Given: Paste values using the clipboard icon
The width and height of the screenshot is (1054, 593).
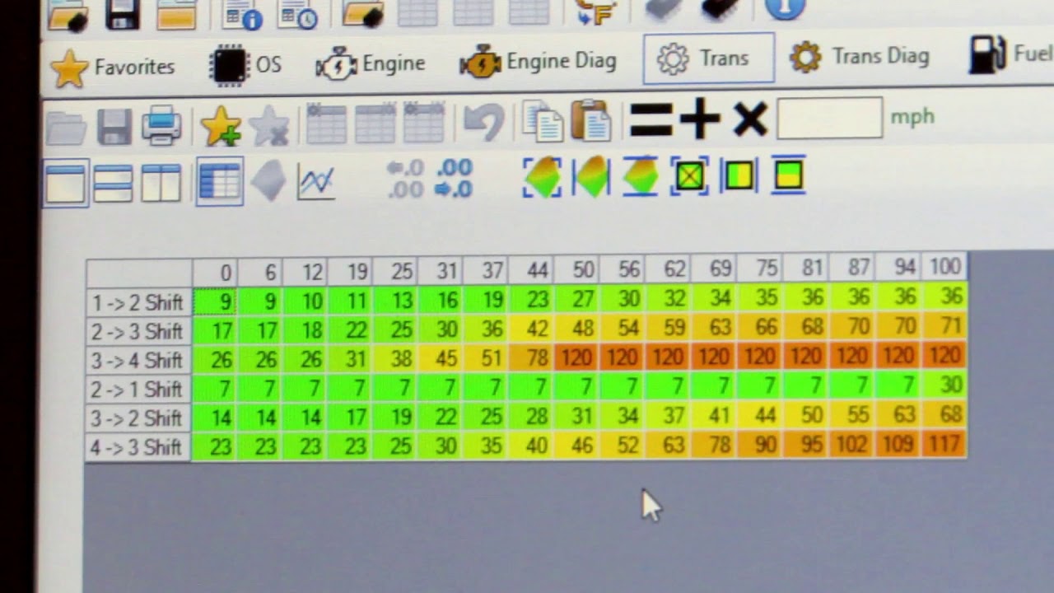Looking at the screenshot, I should (x=591, y=120).
